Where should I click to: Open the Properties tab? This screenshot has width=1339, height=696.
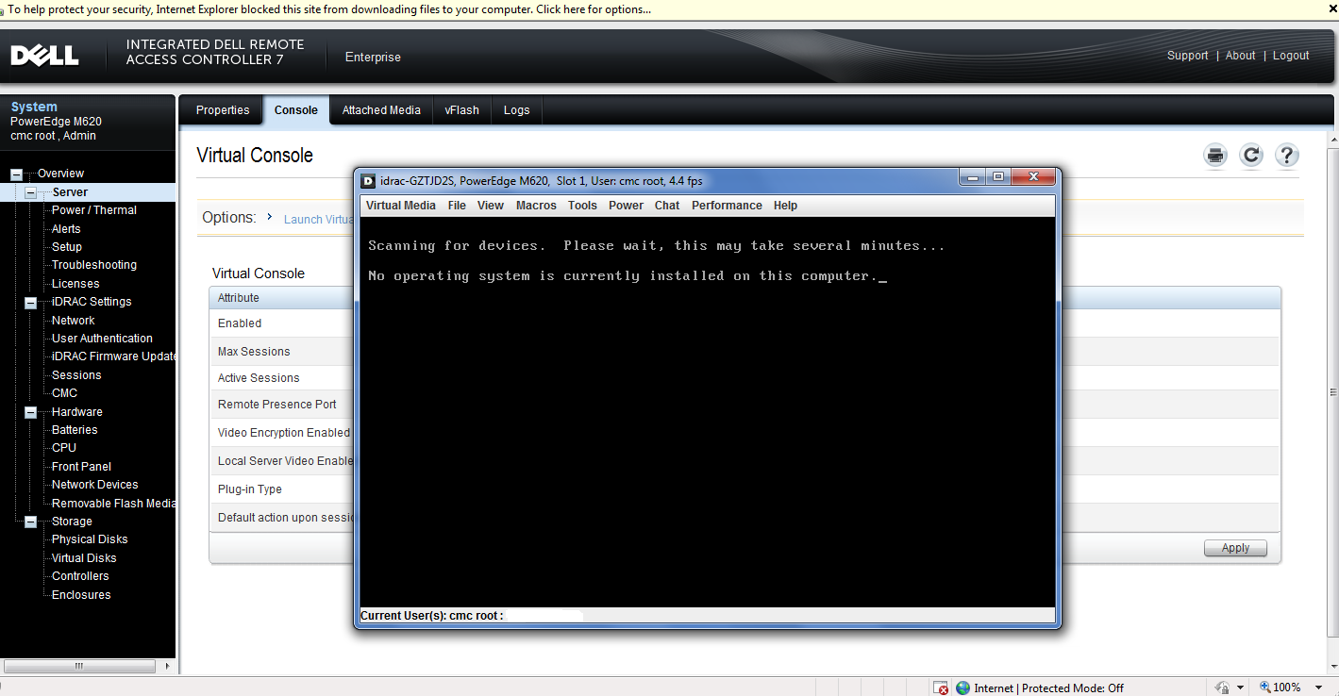point(223,110)
